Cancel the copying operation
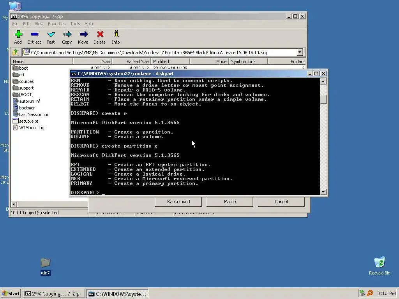 [281, 202]
